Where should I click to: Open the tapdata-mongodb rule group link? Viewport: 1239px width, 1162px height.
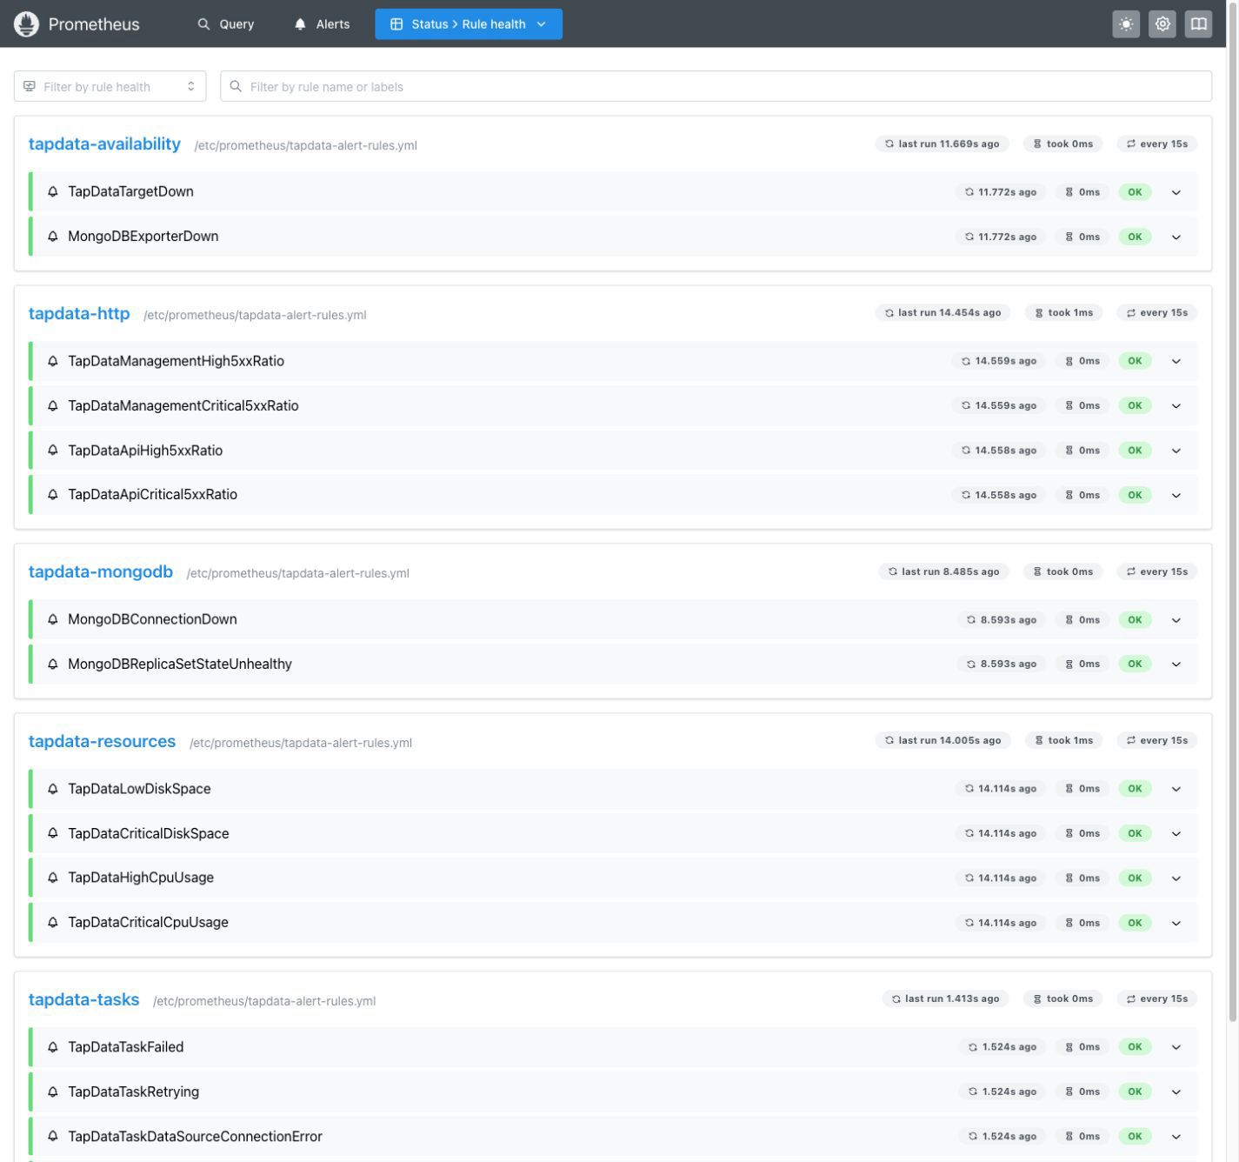(x=101, y=571)
